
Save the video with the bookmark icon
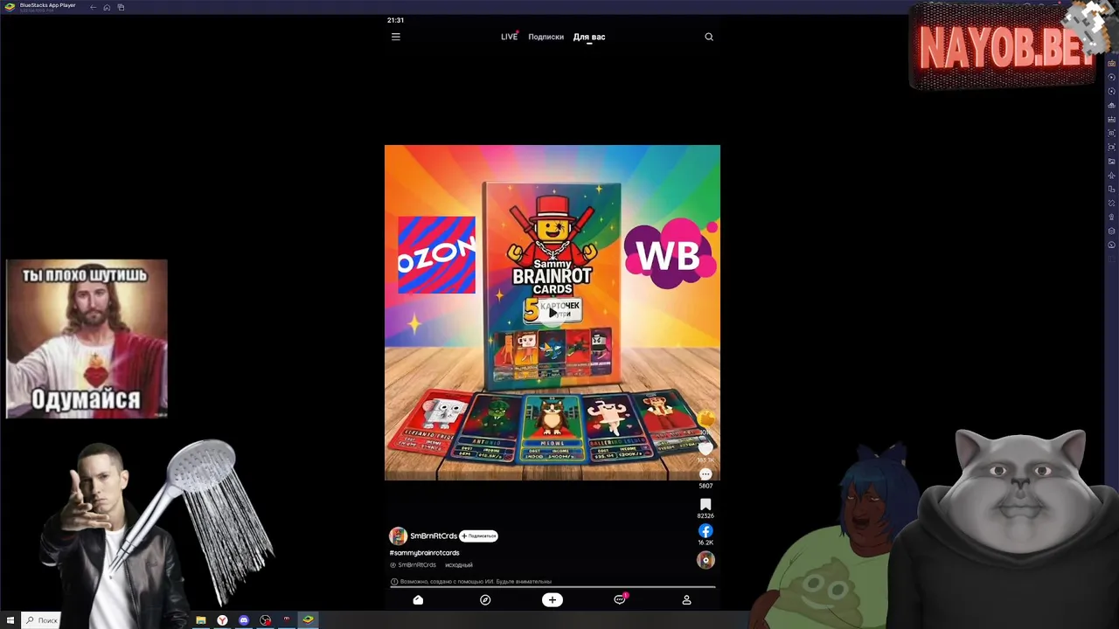[705, 504]
